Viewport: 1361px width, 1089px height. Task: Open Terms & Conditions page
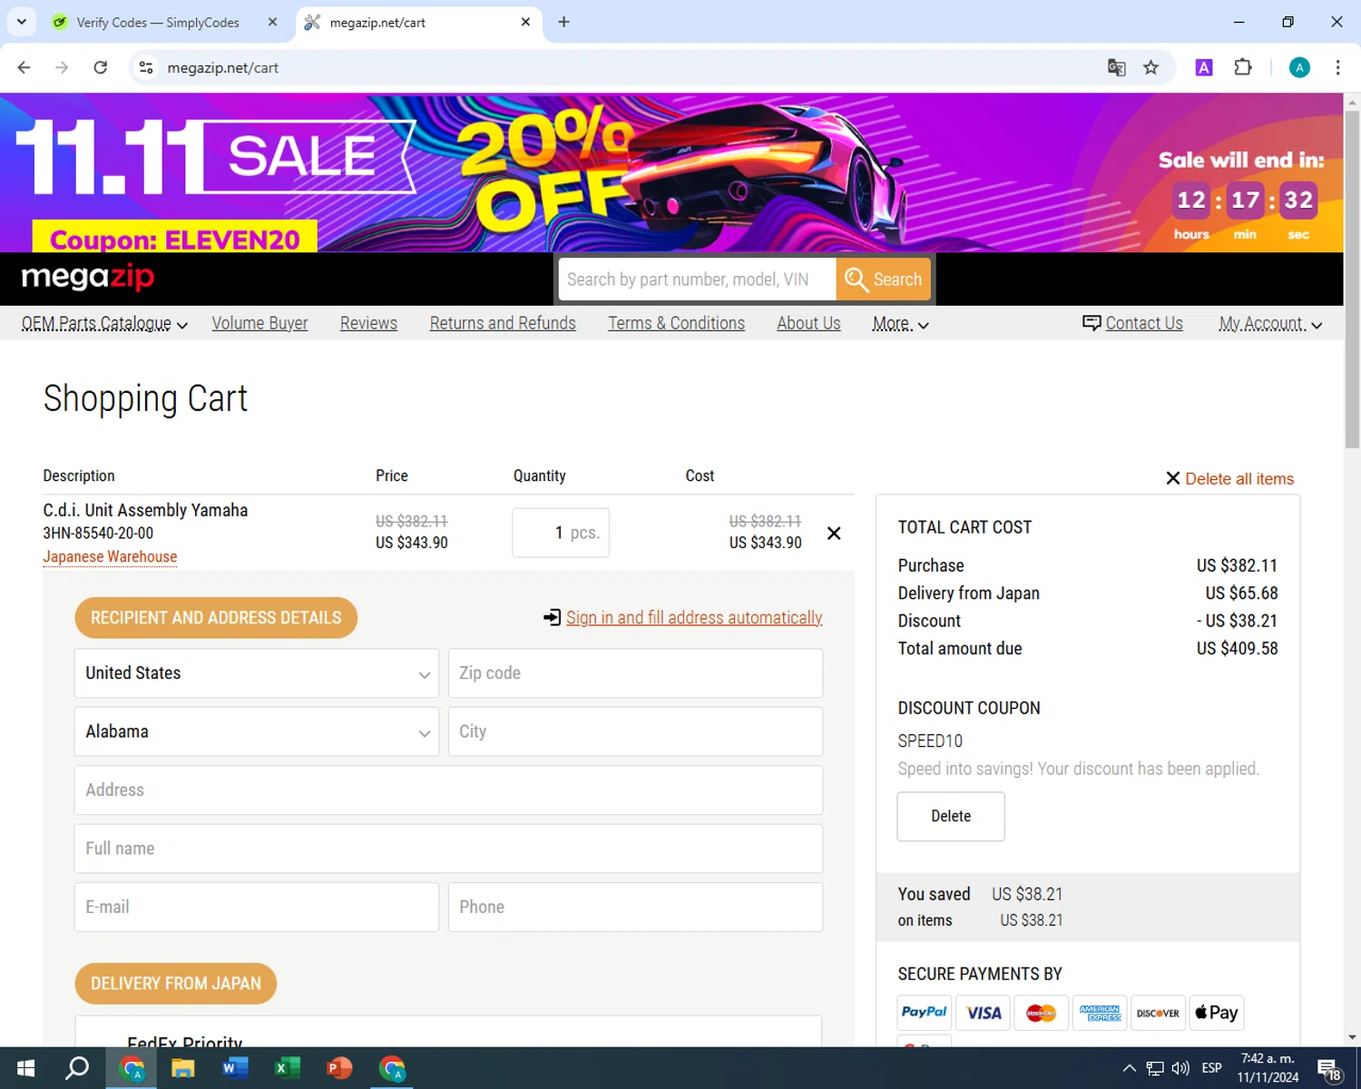click(x=676, y=323)
